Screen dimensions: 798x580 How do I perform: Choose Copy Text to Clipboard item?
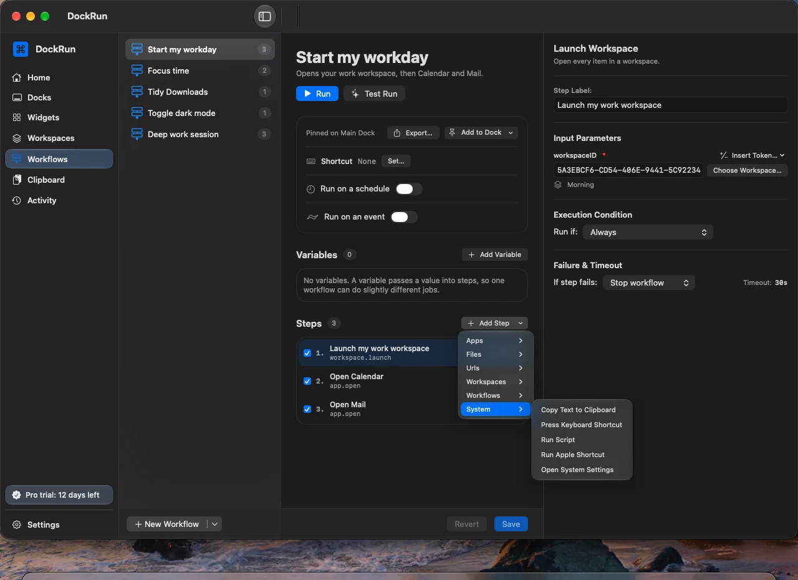(582, 410)
